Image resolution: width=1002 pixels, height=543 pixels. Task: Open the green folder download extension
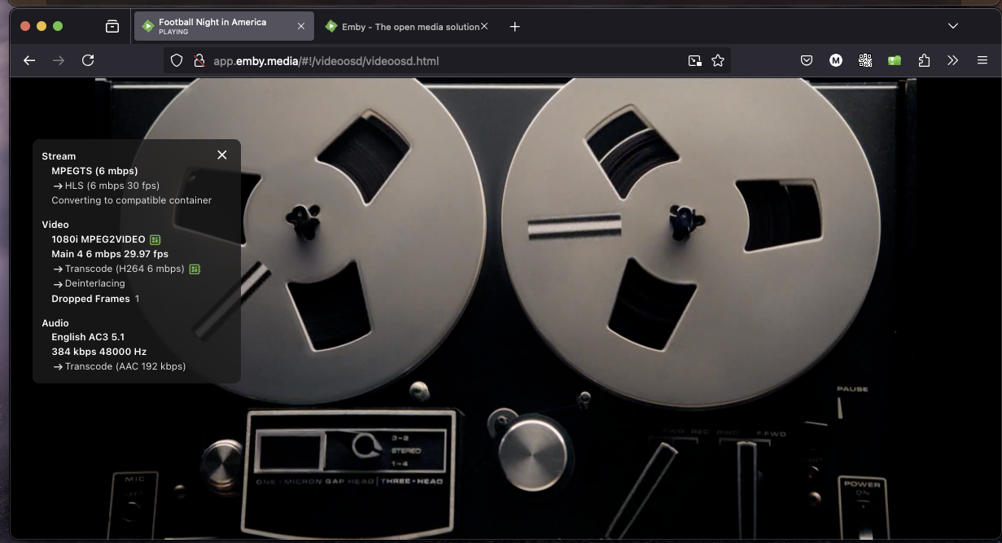[x=895, y=60]
